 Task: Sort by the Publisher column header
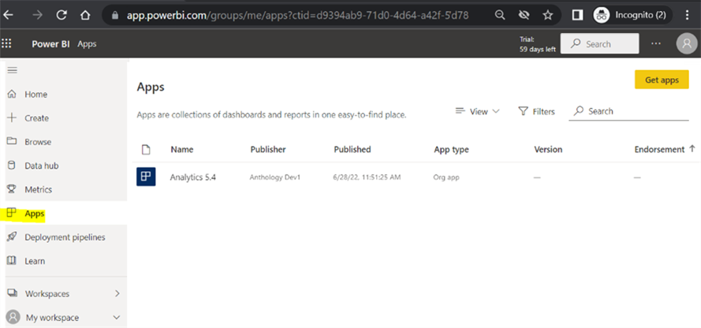tap(268, 149)
